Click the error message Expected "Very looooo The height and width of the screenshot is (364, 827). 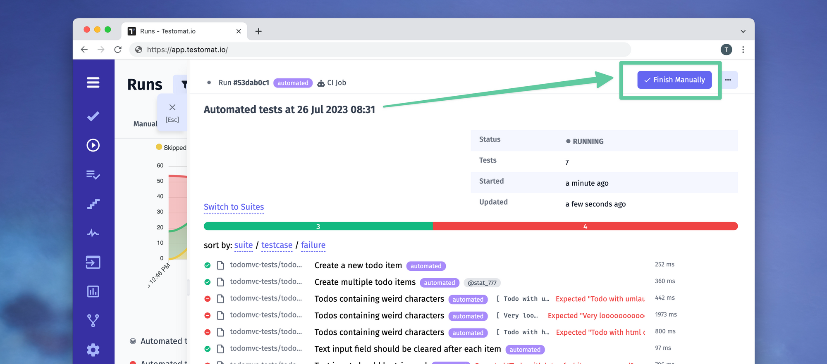click(x=596, y=315)
